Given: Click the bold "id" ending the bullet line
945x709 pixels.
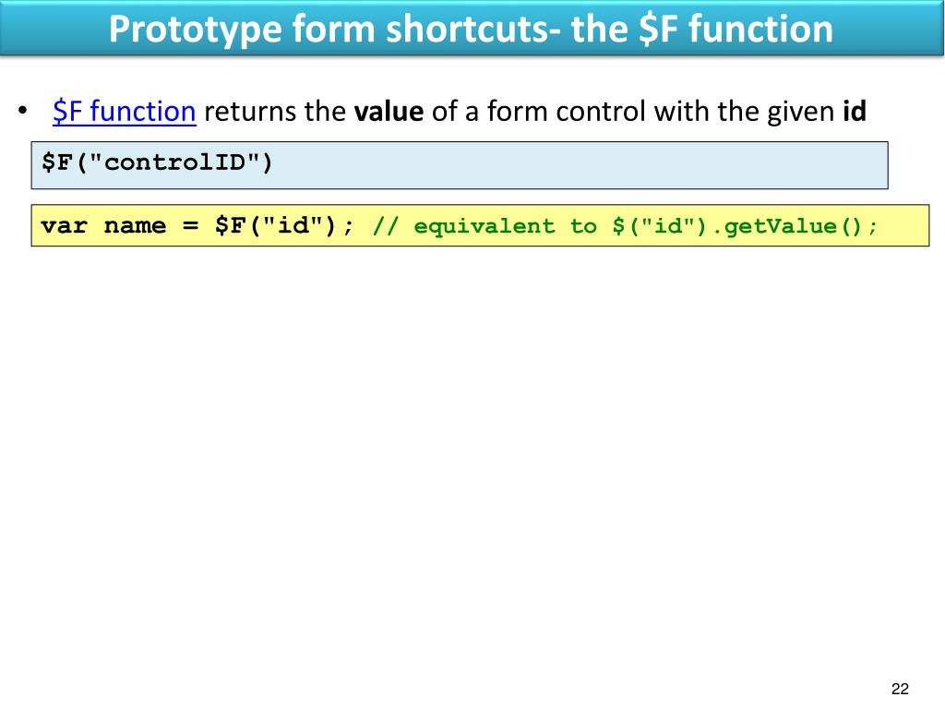Looking at the screenshot, I should pos(855,113).
